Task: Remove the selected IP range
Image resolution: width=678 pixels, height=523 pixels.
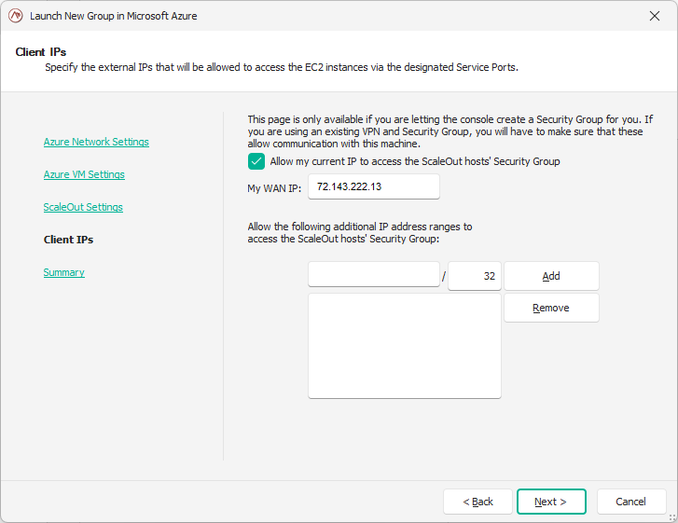Action: 551,308
